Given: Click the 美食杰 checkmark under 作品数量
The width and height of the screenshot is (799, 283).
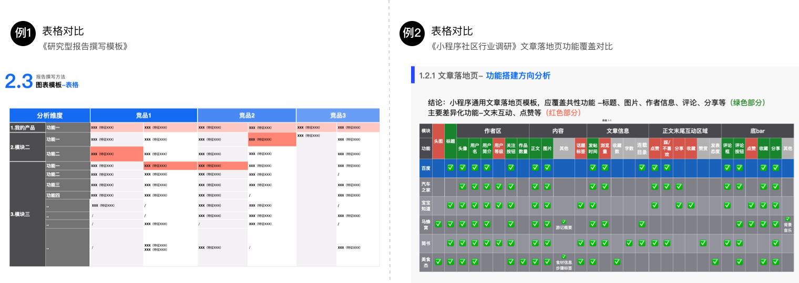Looking at the screenshot, I should click(523, 262).
